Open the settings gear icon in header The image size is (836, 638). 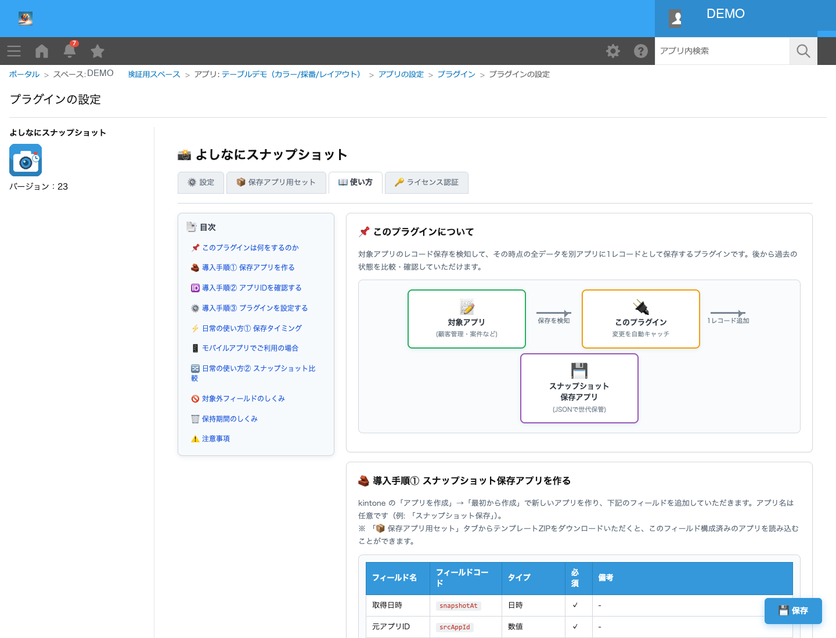tap(613, 51)
